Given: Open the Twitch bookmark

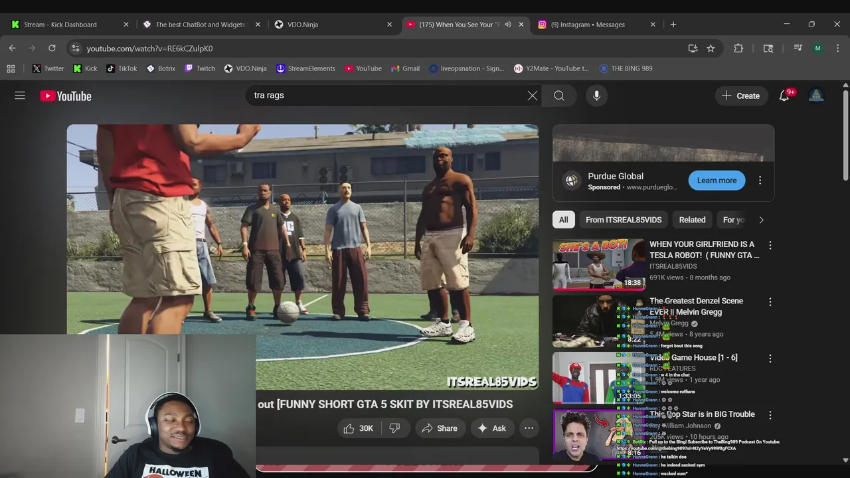Looking at the screenshot, I should pos(200,68).
